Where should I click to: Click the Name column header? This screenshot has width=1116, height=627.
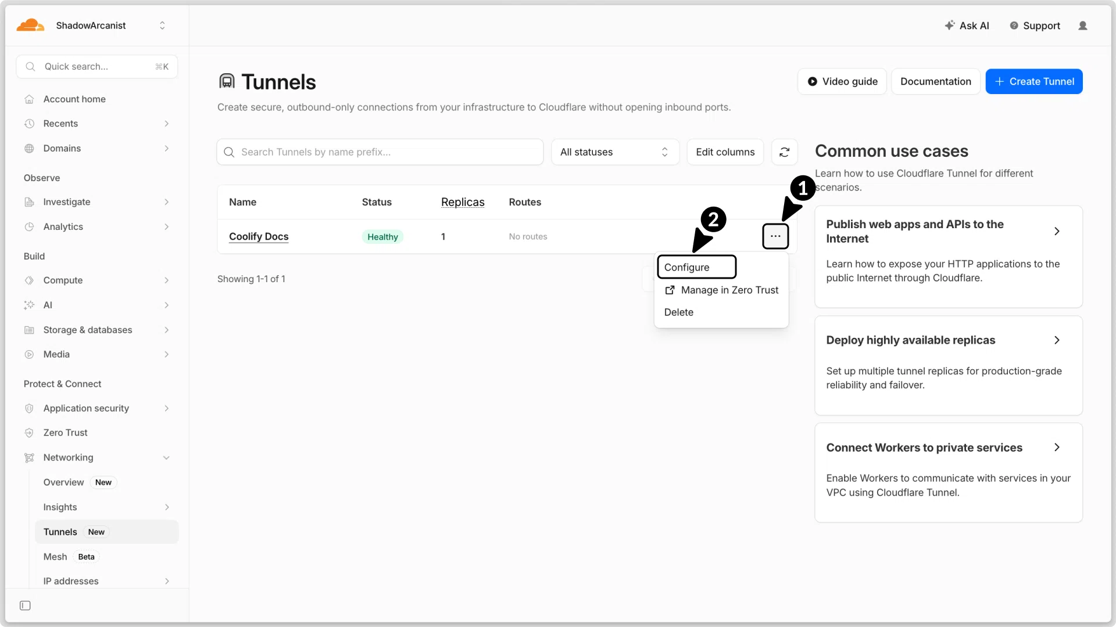(x=242, y=202)
